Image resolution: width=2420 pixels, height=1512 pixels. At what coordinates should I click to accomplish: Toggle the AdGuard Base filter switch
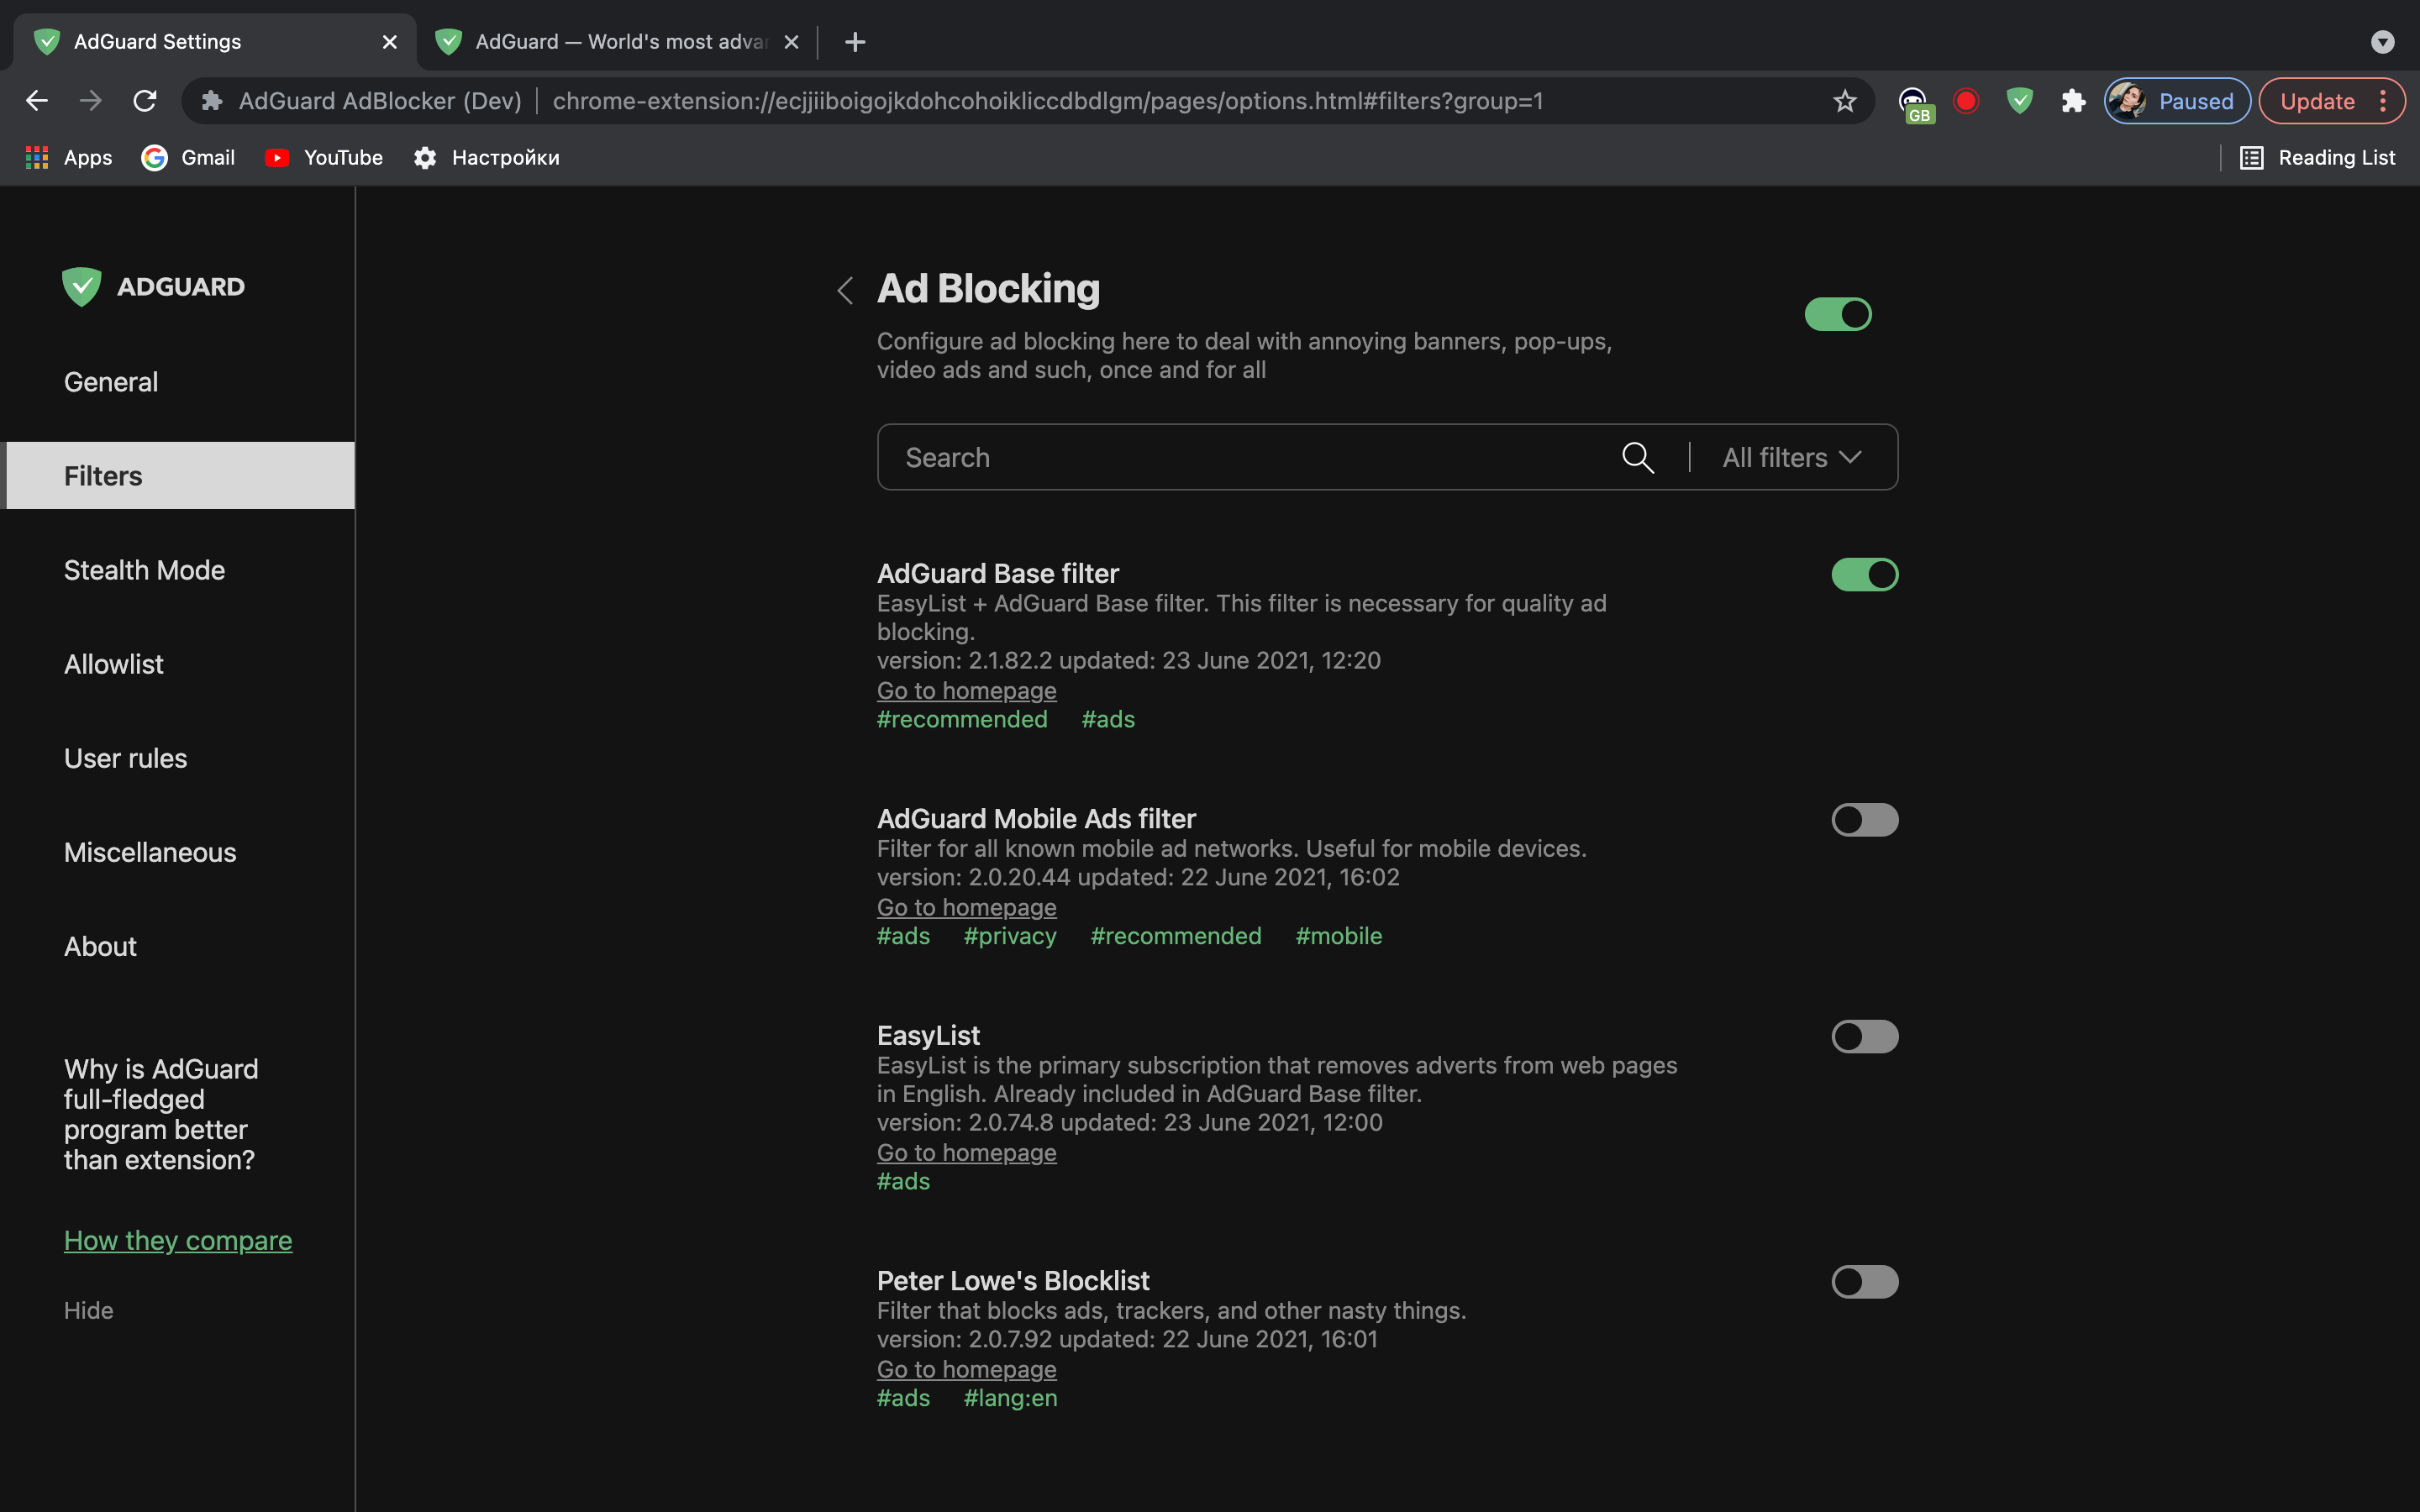[x=1865, y=575]
